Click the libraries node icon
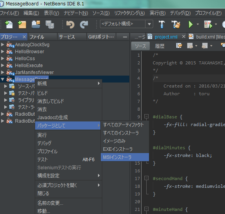Image resolution: width=225 pixels, height=214 pixels. [x=12, y=100]
